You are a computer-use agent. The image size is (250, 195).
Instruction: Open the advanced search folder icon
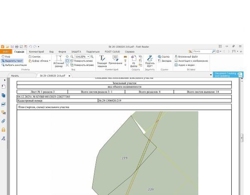click(190, 52)
